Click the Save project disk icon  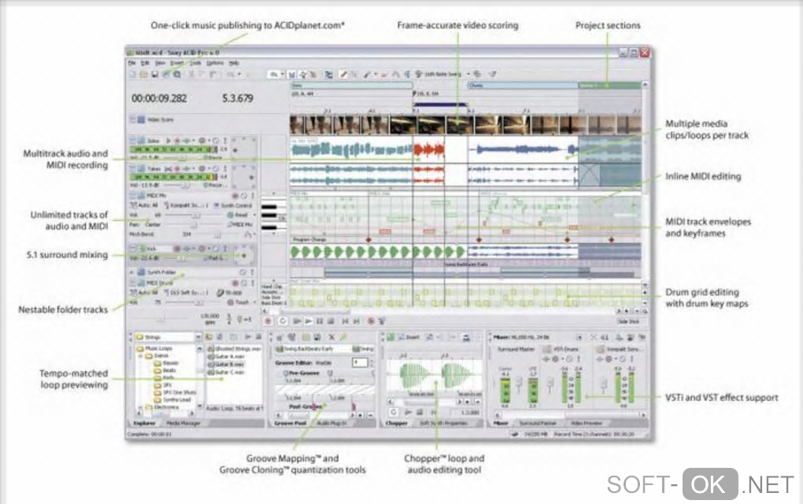click(x=154, y=75)
